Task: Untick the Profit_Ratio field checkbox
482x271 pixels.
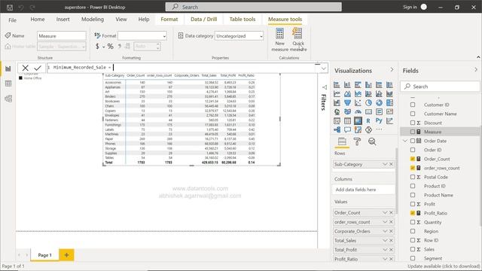Action: pyautogui.click(x=413, y=213)
